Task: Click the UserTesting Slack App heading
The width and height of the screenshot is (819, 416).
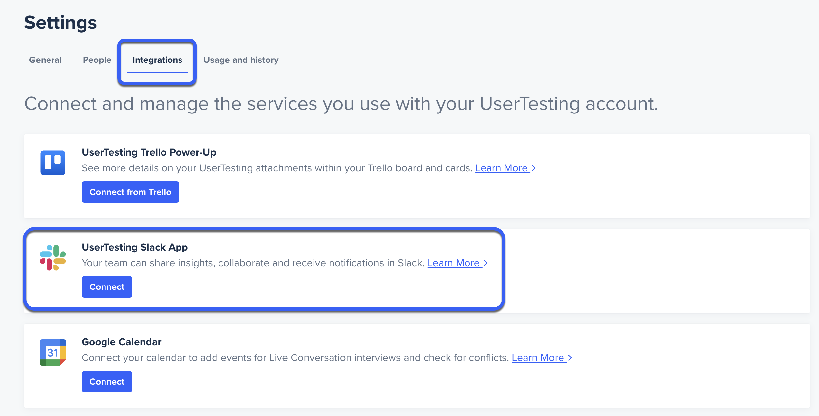Action: pyautogui.click(x=135, y=247)
